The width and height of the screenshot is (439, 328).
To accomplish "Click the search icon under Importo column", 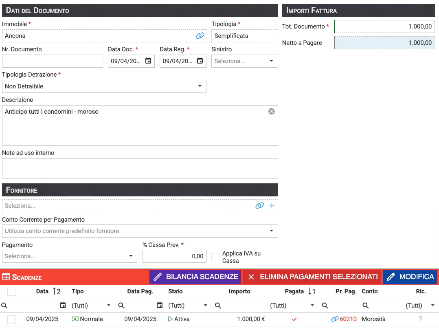I will 218,305.
